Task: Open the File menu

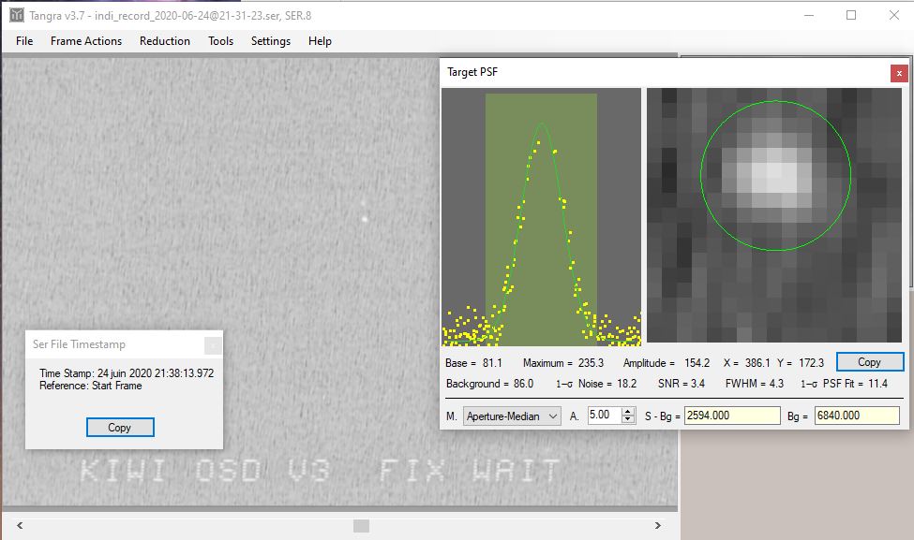Action: [24, 41]
